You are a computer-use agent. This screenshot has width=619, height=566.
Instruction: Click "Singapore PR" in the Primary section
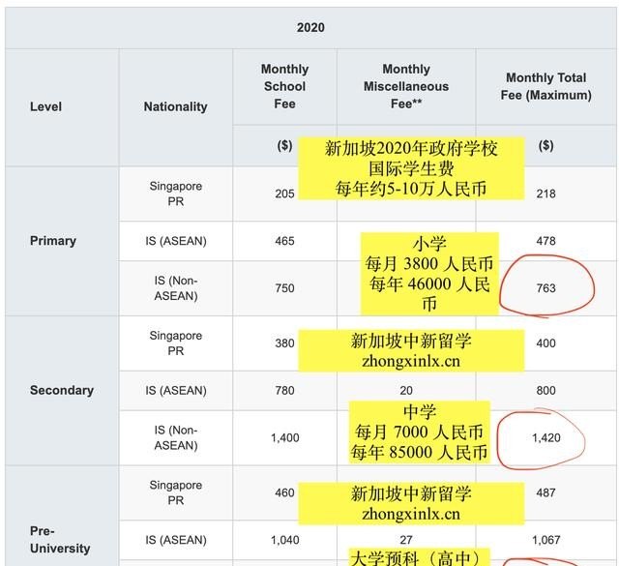click(176, 194)
